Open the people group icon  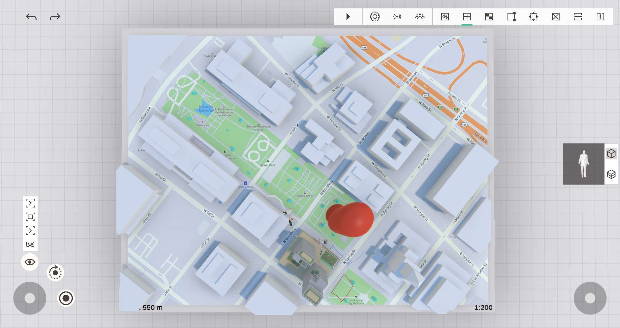[x=420, y=16]
